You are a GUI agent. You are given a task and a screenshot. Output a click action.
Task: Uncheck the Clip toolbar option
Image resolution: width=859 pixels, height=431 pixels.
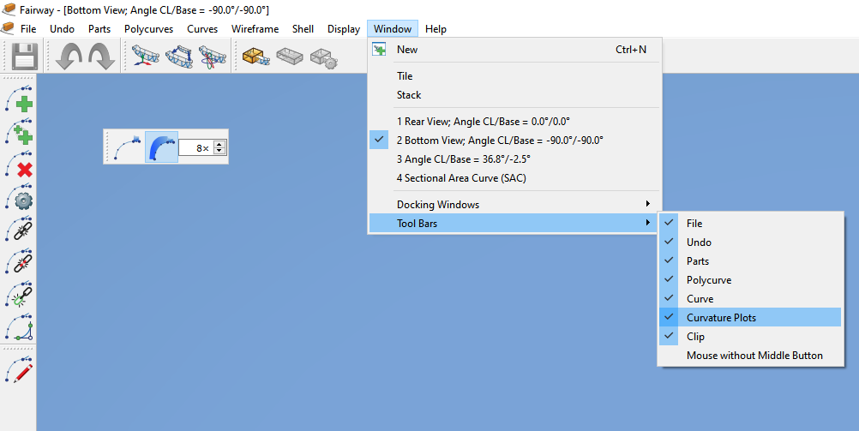750,337
